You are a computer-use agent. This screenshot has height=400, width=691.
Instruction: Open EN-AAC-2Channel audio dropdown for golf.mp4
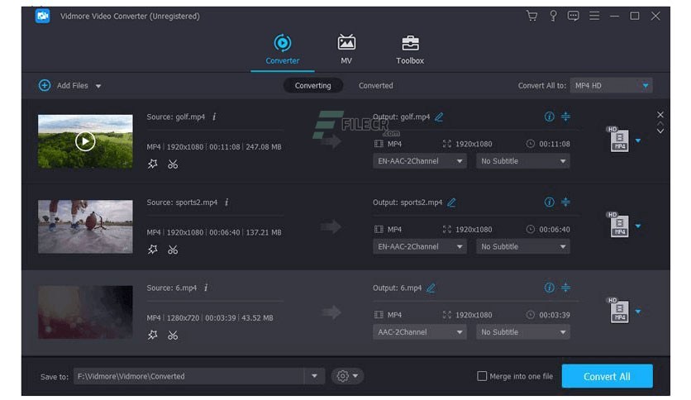click(x=420, y=161)
